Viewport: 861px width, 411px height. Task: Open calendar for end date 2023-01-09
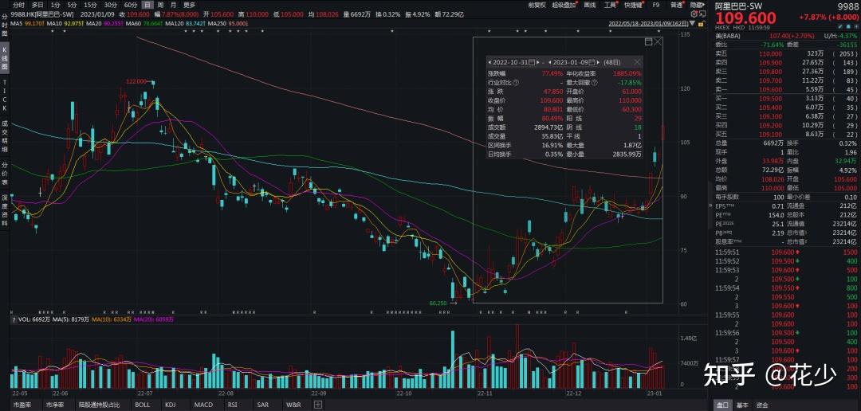592,62
